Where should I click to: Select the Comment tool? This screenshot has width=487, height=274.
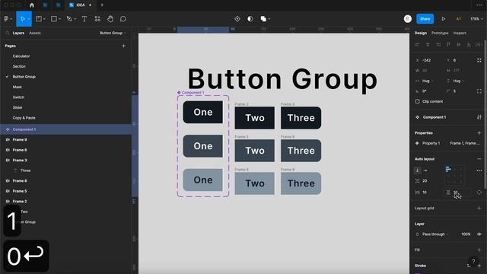(x=123, y=19)
